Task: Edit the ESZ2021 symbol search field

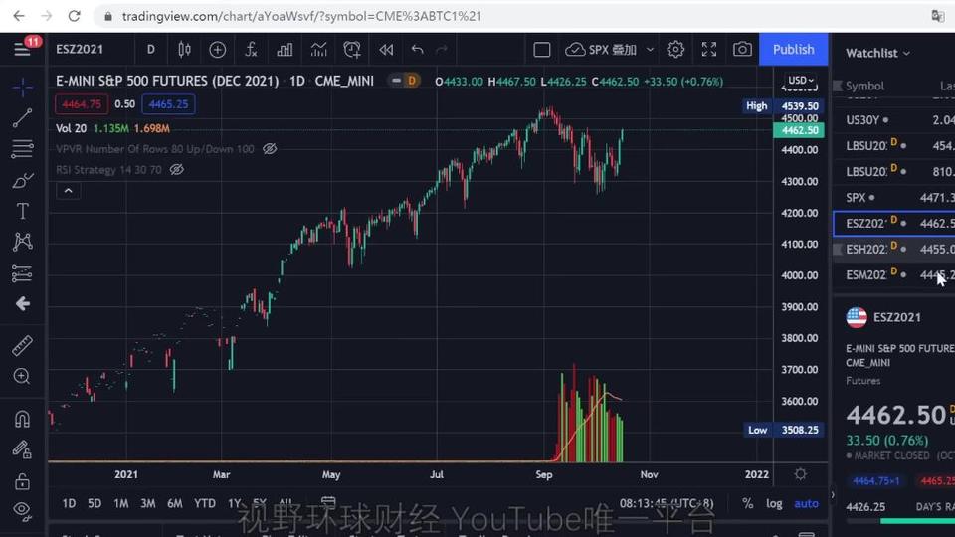Action: [x=80, y=50]
